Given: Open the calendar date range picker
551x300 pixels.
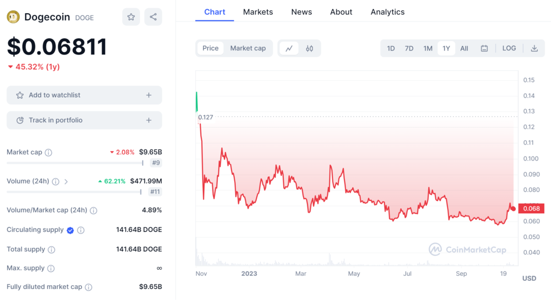Looking at the screenshot, I should [484, 48].
